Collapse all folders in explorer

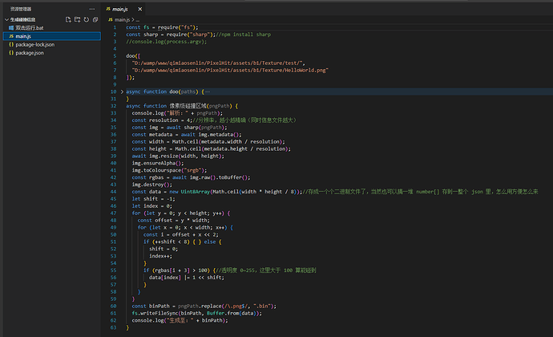pyautogui.click(x=95, y=18)
